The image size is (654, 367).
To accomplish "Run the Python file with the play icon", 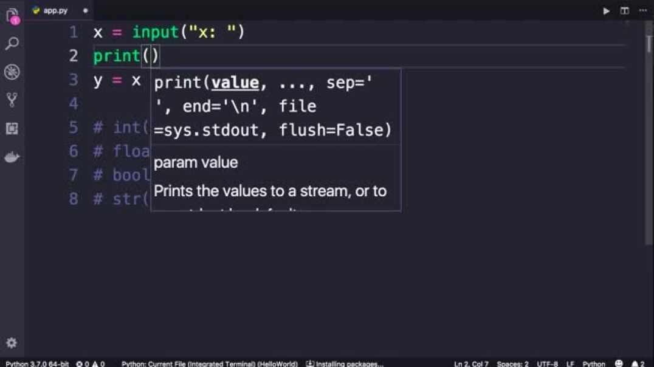I will 605,10.
